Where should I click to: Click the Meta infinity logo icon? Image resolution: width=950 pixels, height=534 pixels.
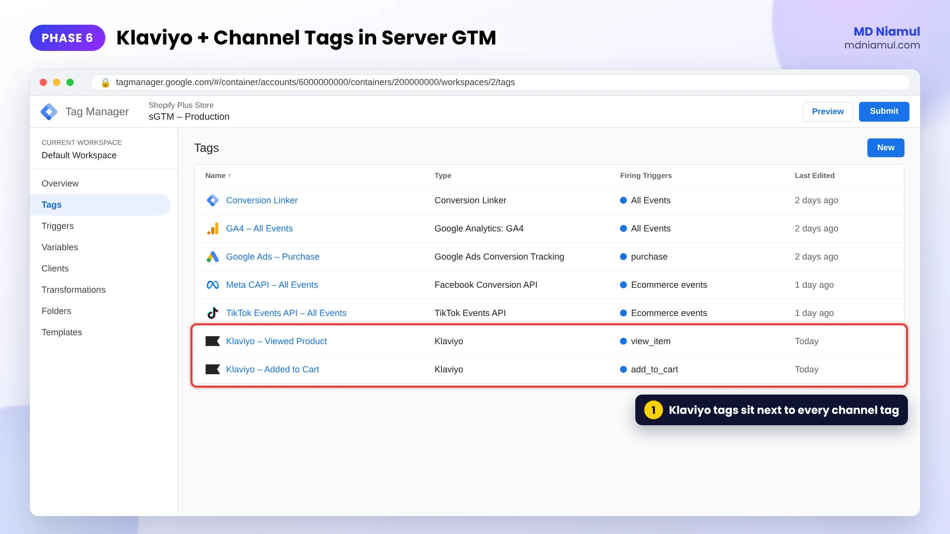(x=213, y=285)
